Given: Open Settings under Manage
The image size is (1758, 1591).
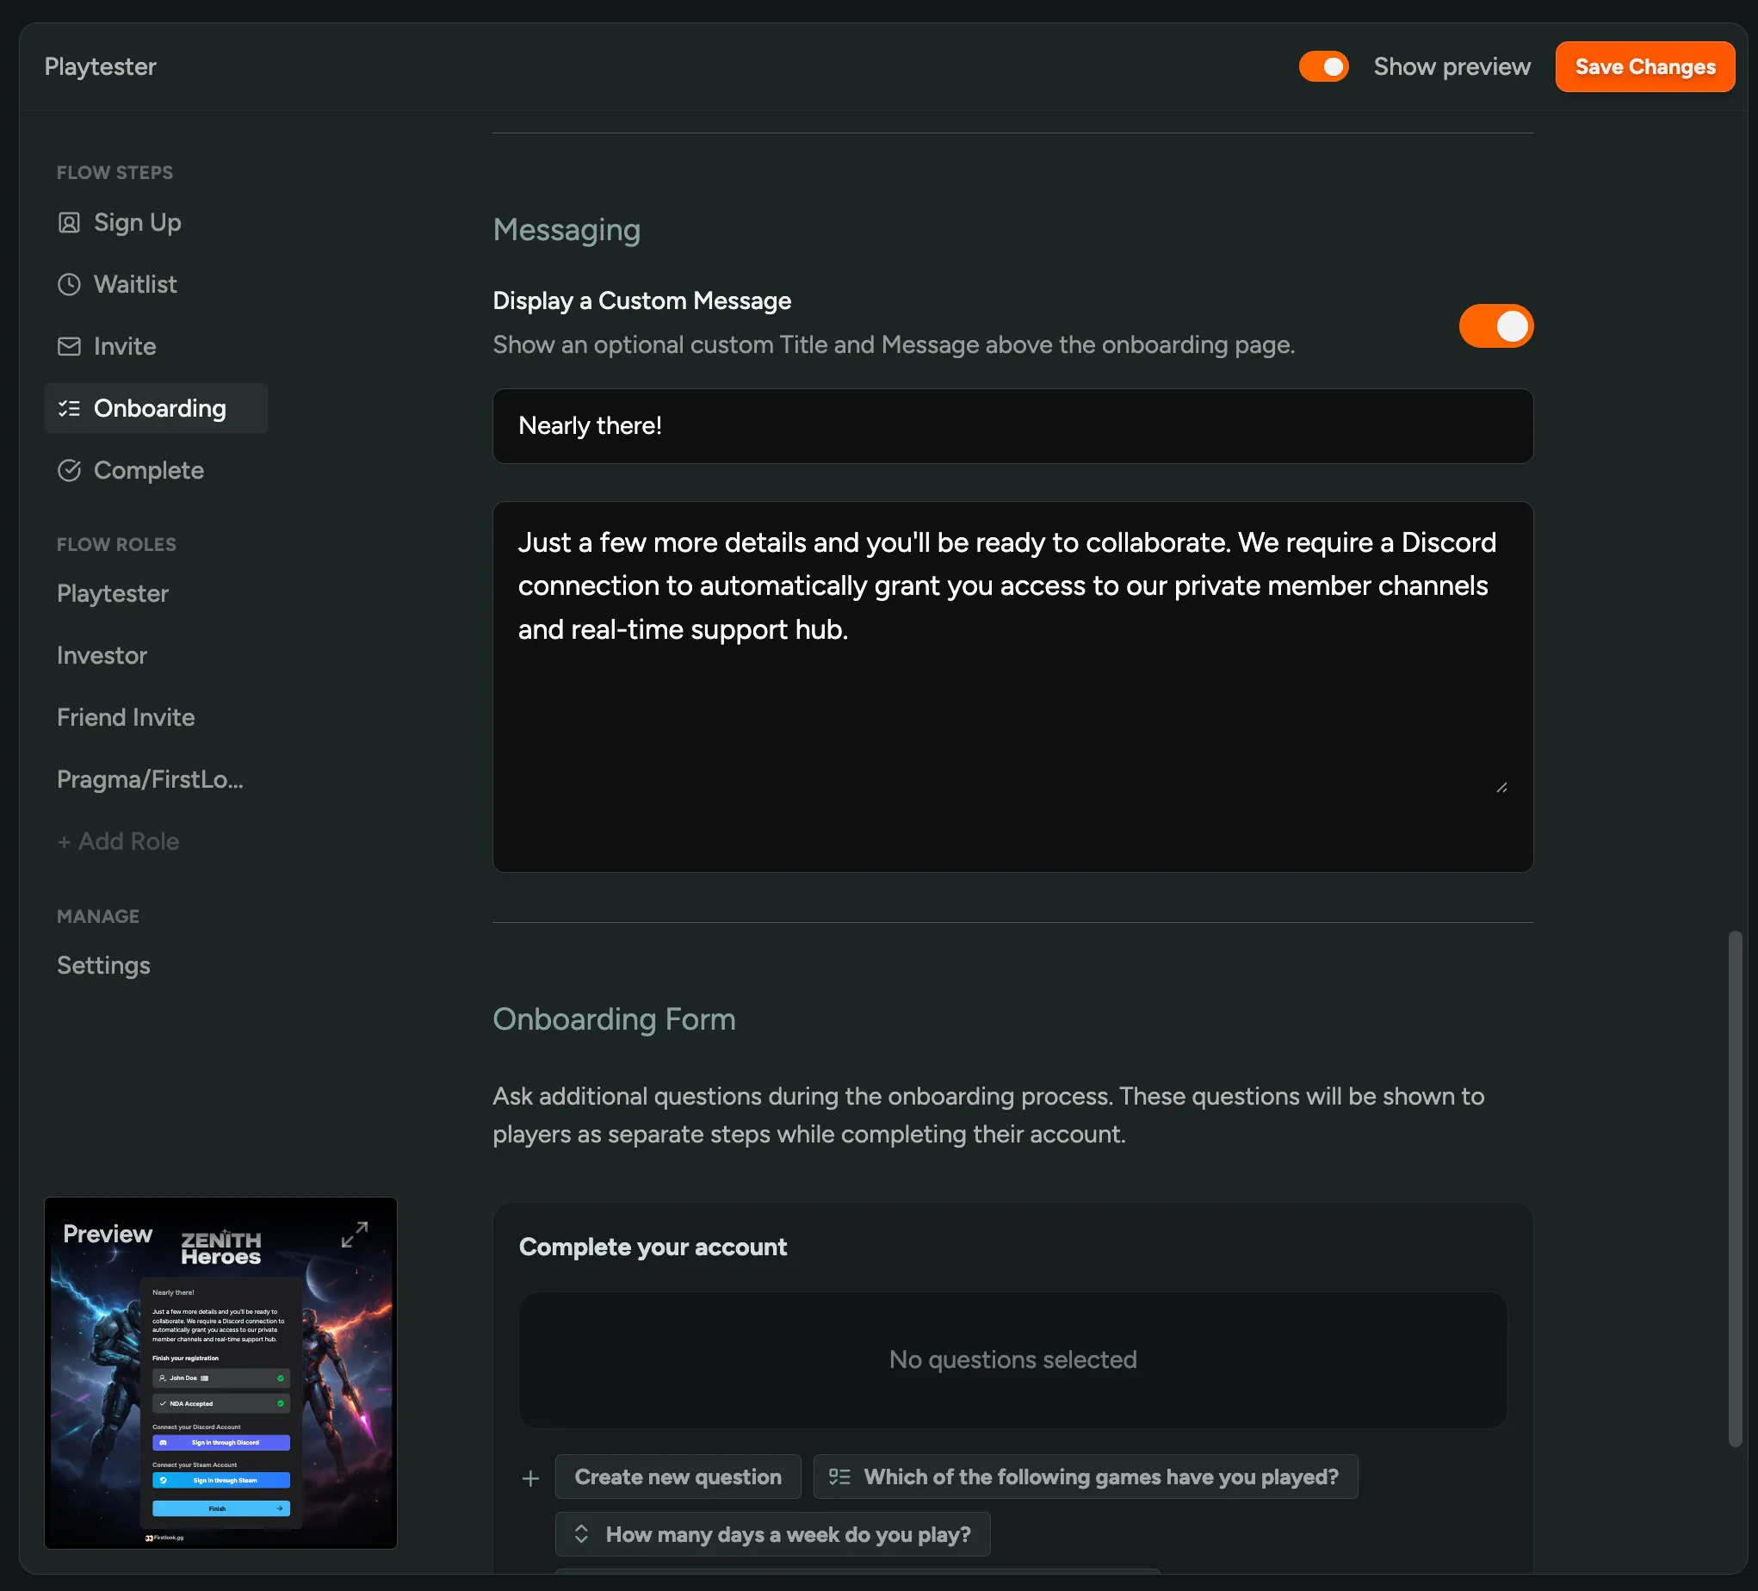Looking at the screenshot, I should [x=104, y=966].
